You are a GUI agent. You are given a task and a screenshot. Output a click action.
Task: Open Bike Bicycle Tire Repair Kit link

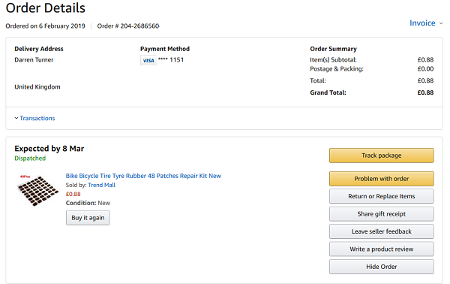coord(143,176)
